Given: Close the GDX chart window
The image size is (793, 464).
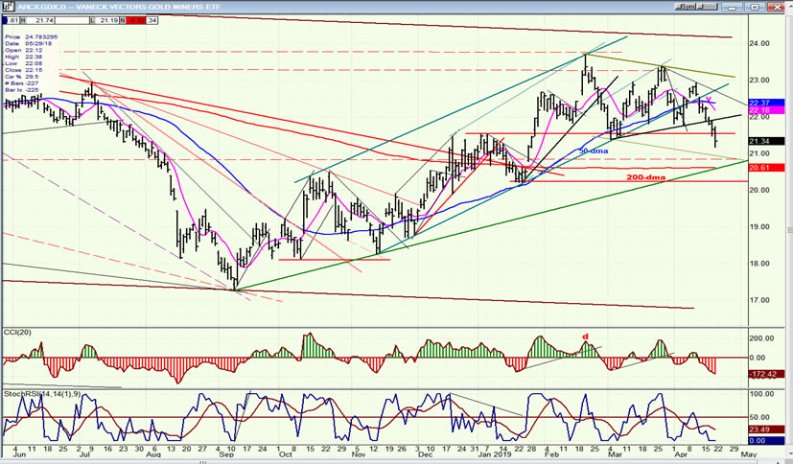Looking at the screenshot, I should [777, 7].
